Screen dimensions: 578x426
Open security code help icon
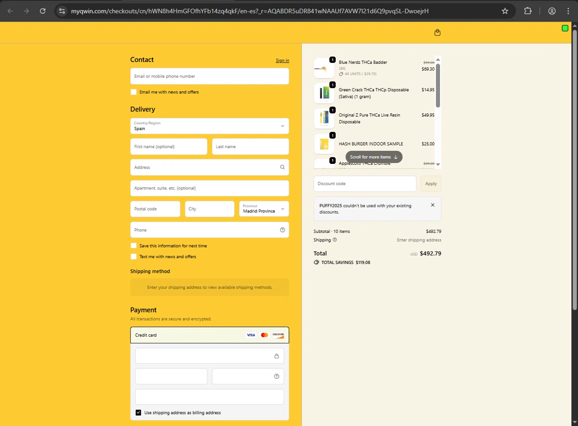277,376
